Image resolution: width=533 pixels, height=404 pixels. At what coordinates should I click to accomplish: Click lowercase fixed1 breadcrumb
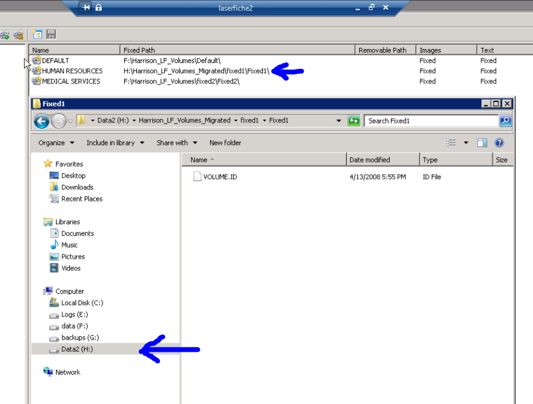250,120
